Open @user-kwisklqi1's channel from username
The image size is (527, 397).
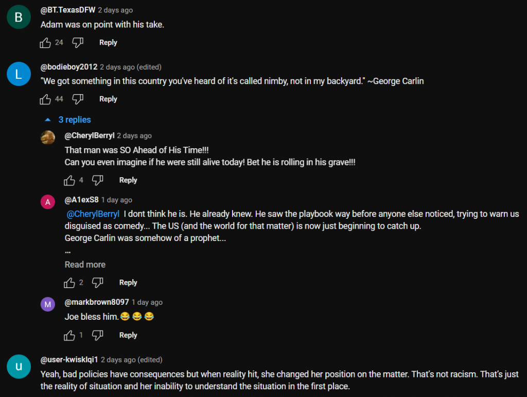[x=69, y=360]
